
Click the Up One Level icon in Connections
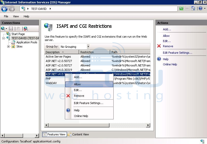tap(18, 29)
